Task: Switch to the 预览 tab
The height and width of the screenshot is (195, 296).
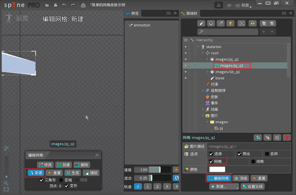Action: click(x=133, y=13)
